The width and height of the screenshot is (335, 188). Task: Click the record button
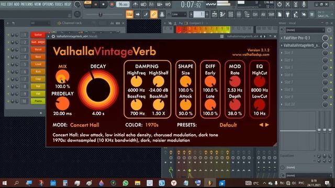111,4
